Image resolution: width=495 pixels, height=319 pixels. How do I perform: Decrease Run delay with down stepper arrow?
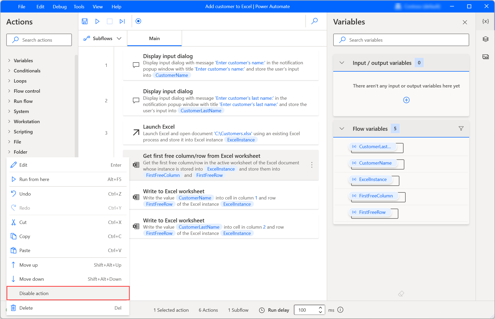pyautogui.click(x=320, y=312)
